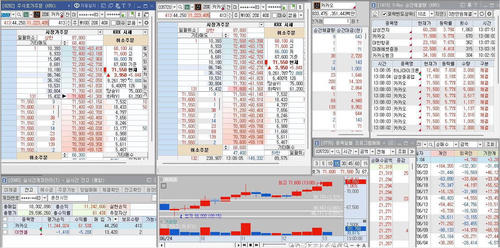500x248 pixels.
Task: Click the 신 credit badge in the 8282 window
Action: 37,15
